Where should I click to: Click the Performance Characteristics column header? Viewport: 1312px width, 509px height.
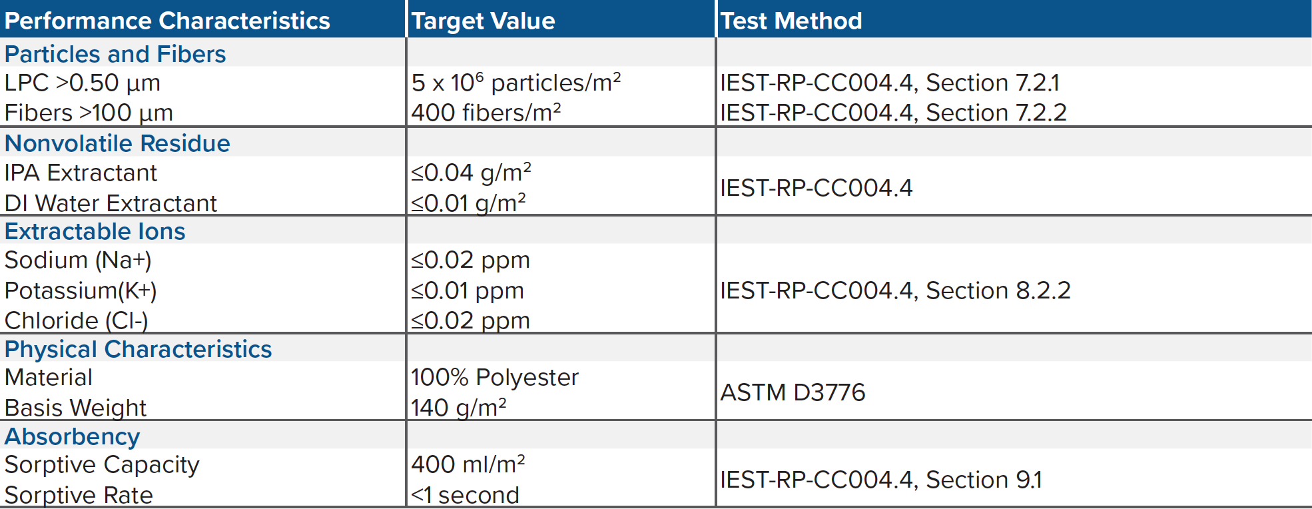point(167,21)
